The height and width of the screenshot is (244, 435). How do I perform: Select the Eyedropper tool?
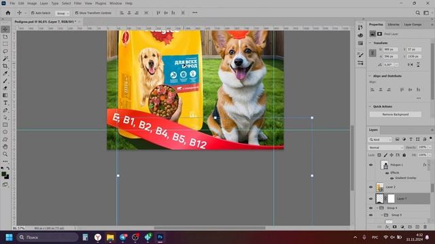(5, 74)
